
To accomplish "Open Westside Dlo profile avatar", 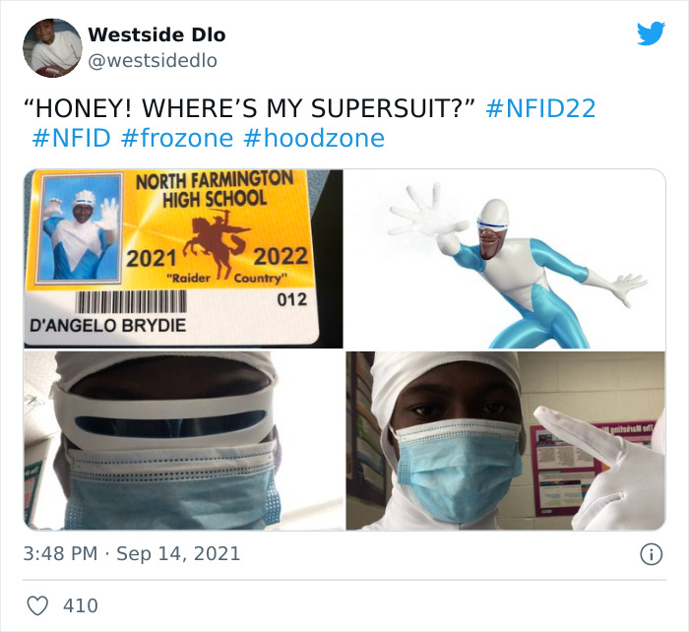I will pyautogui.click(x=52, y=48).
